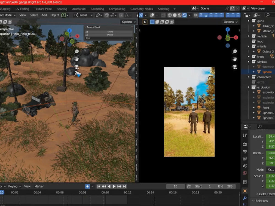Open the View Layer properties tab
The height and width of the screenshot is (206, 275).
coord(245,158)
